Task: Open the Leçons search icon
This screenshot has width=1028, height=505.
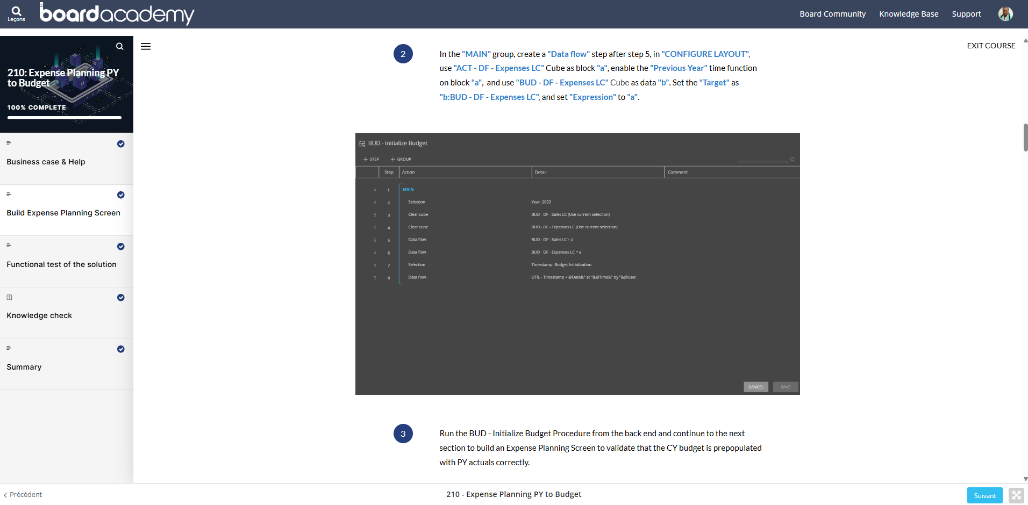Action: 16,13
